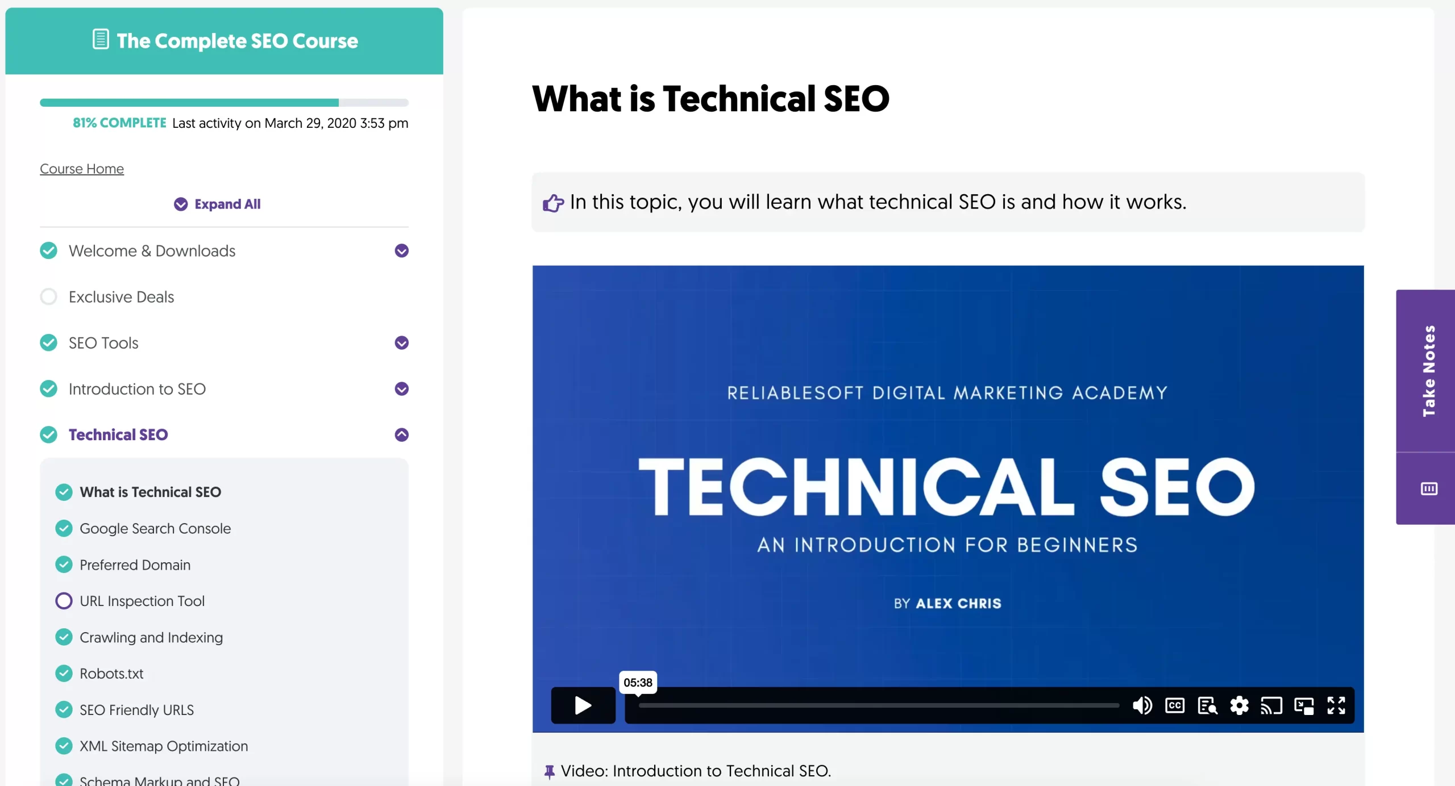Expand the Welcome & Downloads section
1455x786 pixels.
(401, 250)
